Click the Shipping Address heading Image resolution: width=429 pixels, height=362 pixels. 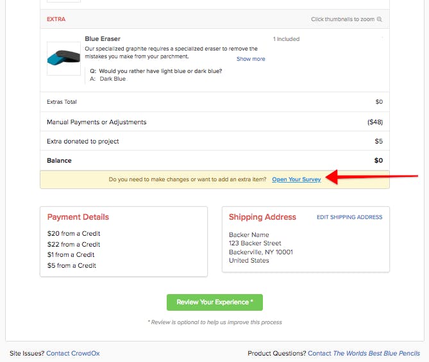pyautogui.click(x=262, y=217)
